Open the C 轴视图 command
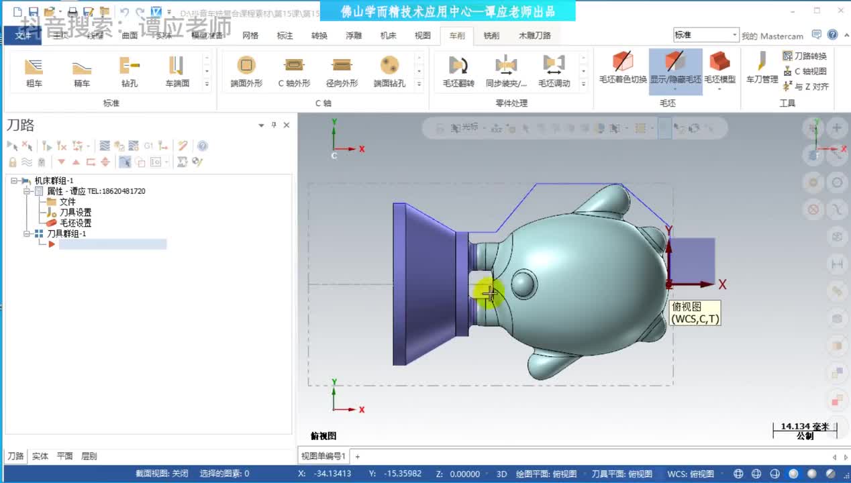The image size is (851, 483). 805,71
